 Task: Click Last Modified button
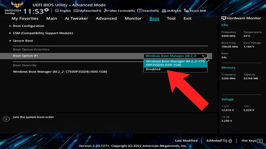[x=186, y=141]
